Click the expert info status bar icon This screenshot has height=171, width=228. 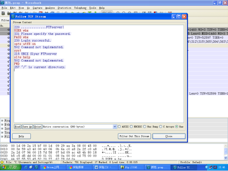click(2, 162)
